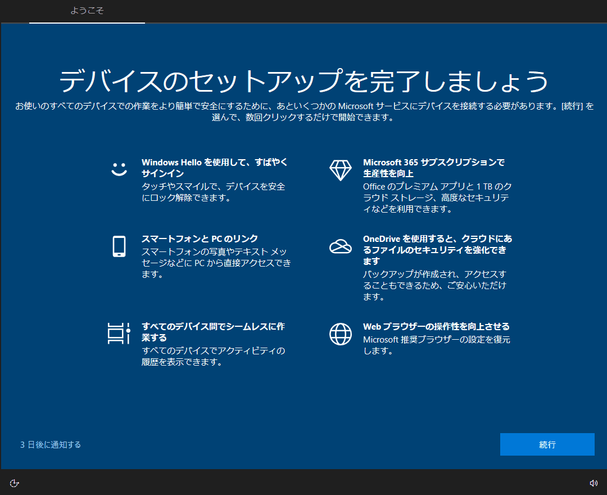Image resolution: width=607 pixels, height=495 pixels.
Task: Click the OneDrive を使用すると heading
Action: (x=437, y=250)
